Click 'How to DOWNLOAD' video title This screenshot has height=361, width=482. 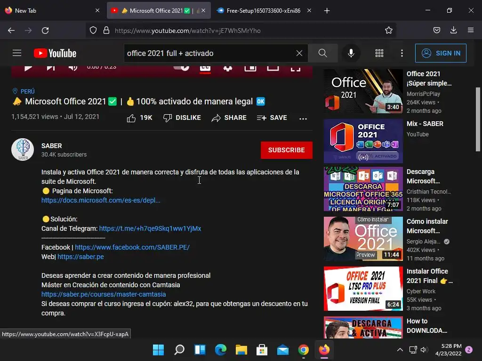(x=426, y=326)
